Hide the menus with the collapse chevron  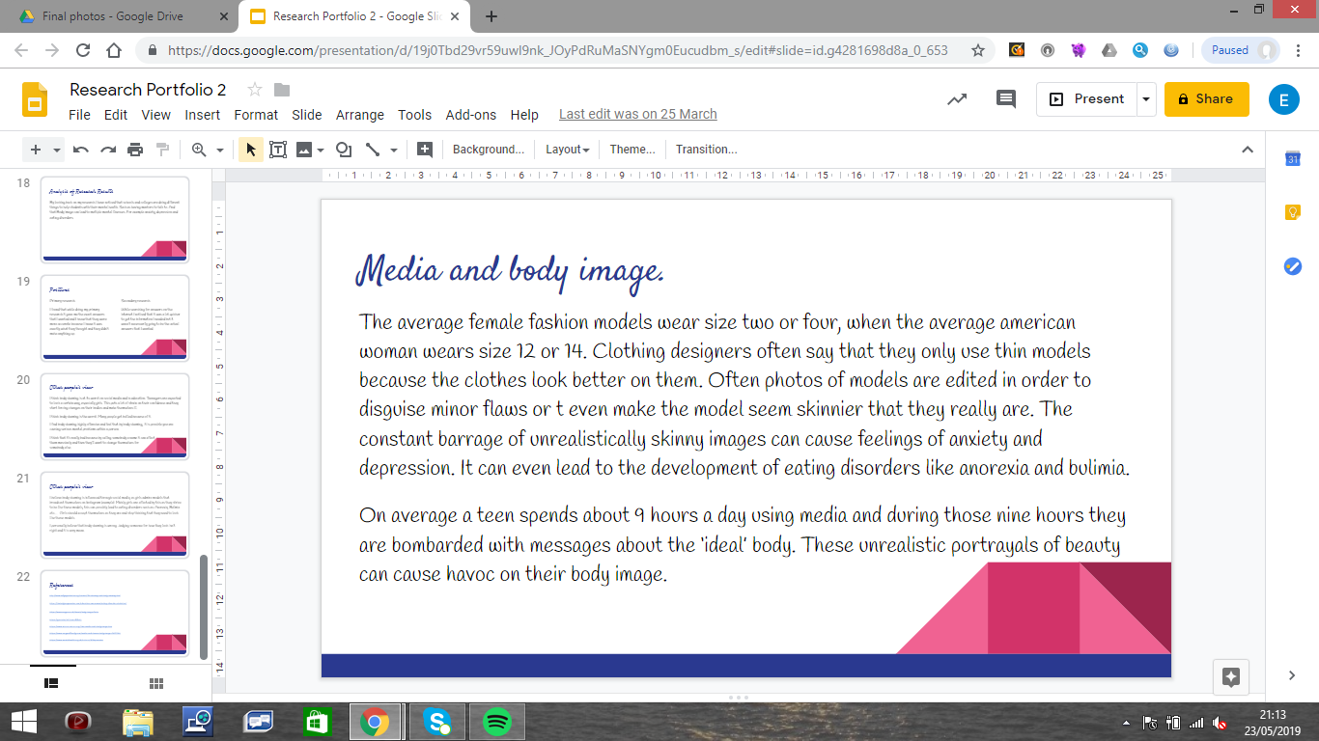coord(1248,150)
